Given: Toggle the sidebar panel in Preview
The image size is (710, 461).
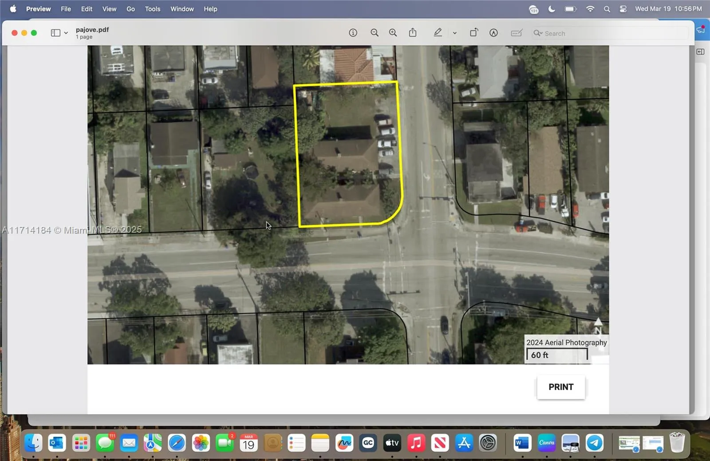Looking at the screenshot, I should pyautogui.click(x=55, y=32).
